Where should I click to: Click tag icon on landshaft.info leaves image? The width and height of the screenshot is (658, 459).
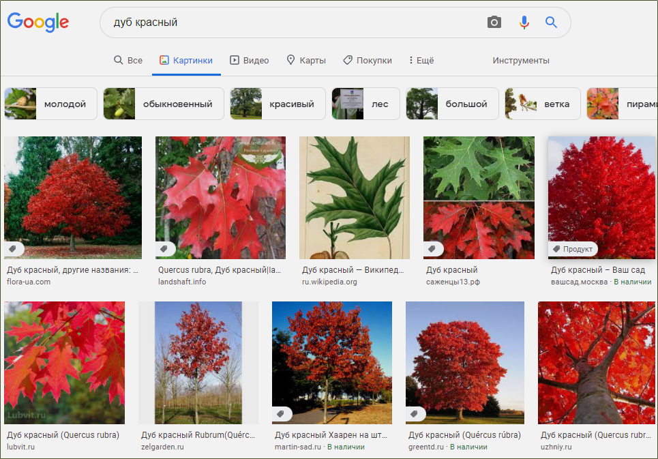165,249
